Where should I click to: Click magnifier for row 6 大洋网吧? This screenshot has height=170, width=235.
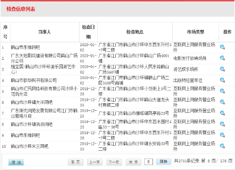pyautogui.click(x=223, y=102)
